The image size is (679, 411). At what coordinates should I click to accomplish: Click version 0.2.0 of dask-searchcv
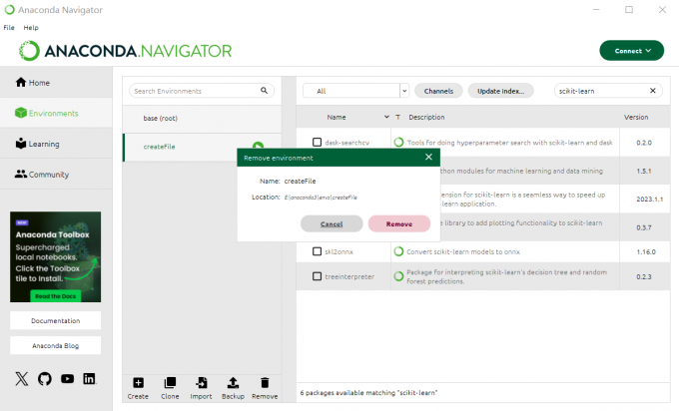[x=644, y=143]
